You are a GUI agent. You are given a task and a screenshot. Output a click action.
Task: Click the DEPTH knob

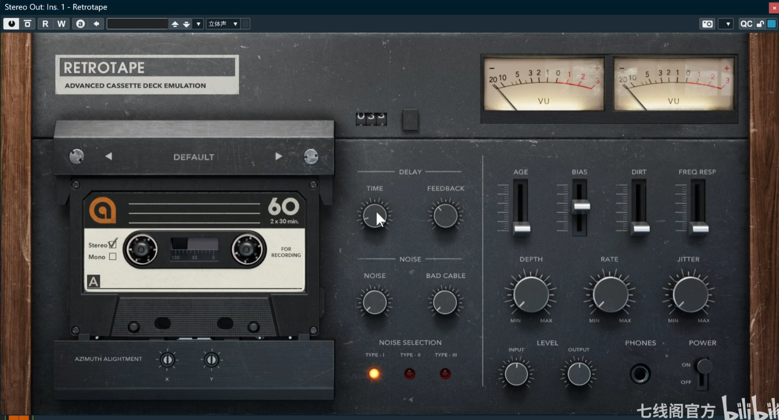531,294
